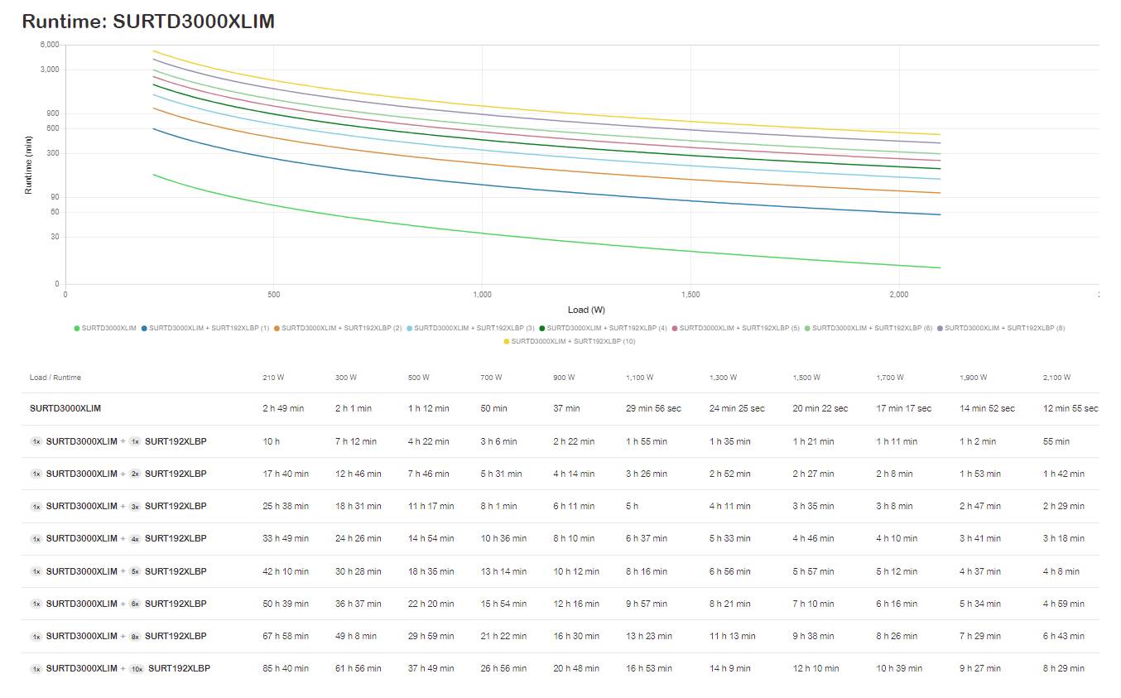This screenshot has height=698, width=1121.
Task: Click the '17 h 40 min' runtime cell
Action: [x=286, y=474]
